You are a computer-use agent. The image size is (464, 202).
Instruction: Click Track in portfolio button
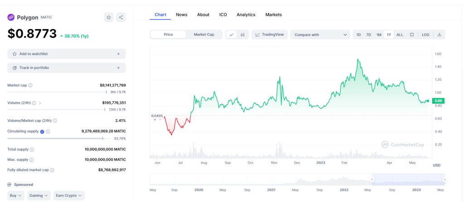(67, 68)
